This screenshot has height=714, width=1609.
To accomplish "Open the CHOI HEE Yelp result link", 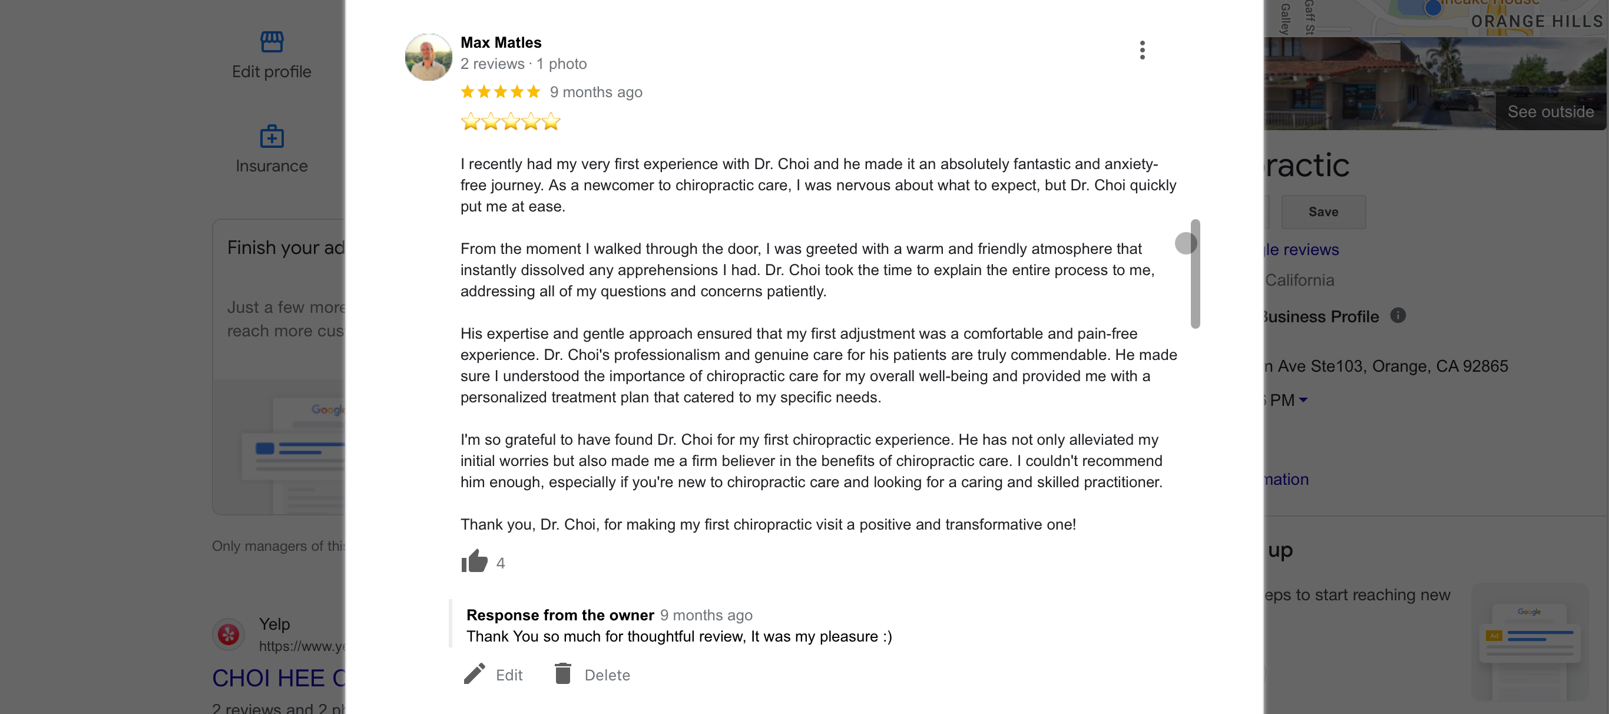I will click(279, 677).
